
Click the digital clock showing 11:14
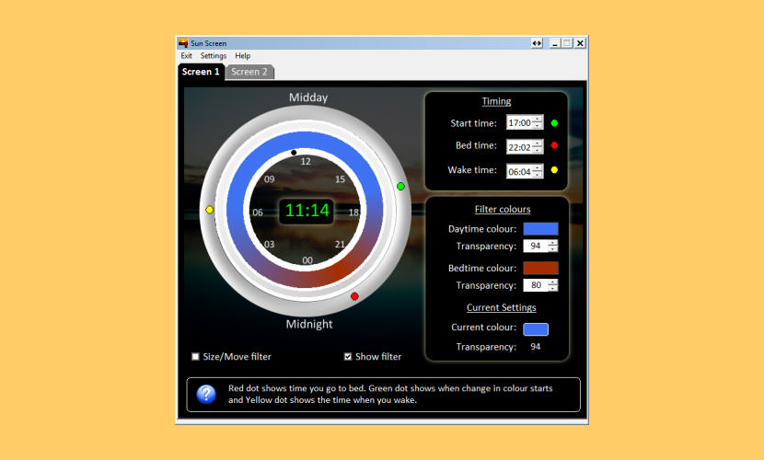307,211
